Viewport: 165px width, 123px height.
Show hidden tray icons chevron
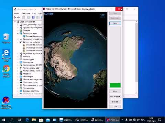pos(122,120)
